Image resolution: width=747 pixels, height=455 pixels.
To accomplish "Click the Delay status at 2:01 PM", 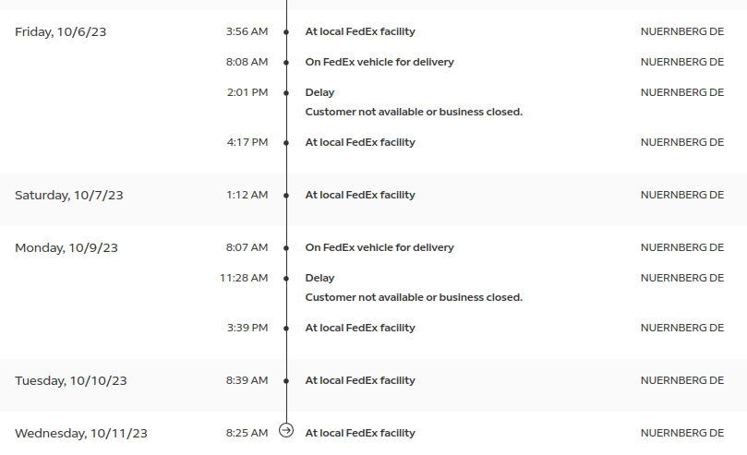I will tap(319, 92).
